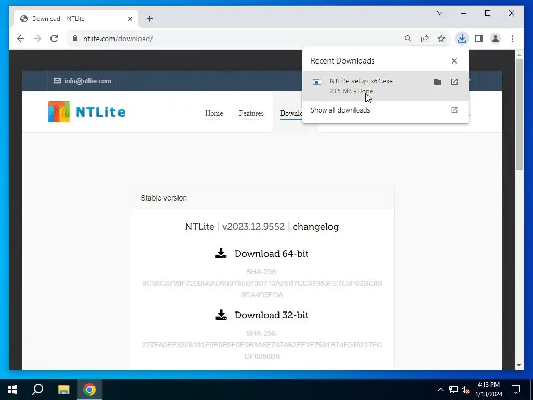533x400 pixels.
Task: Click the Show all downloads external icon
Action: coord(454,110)
